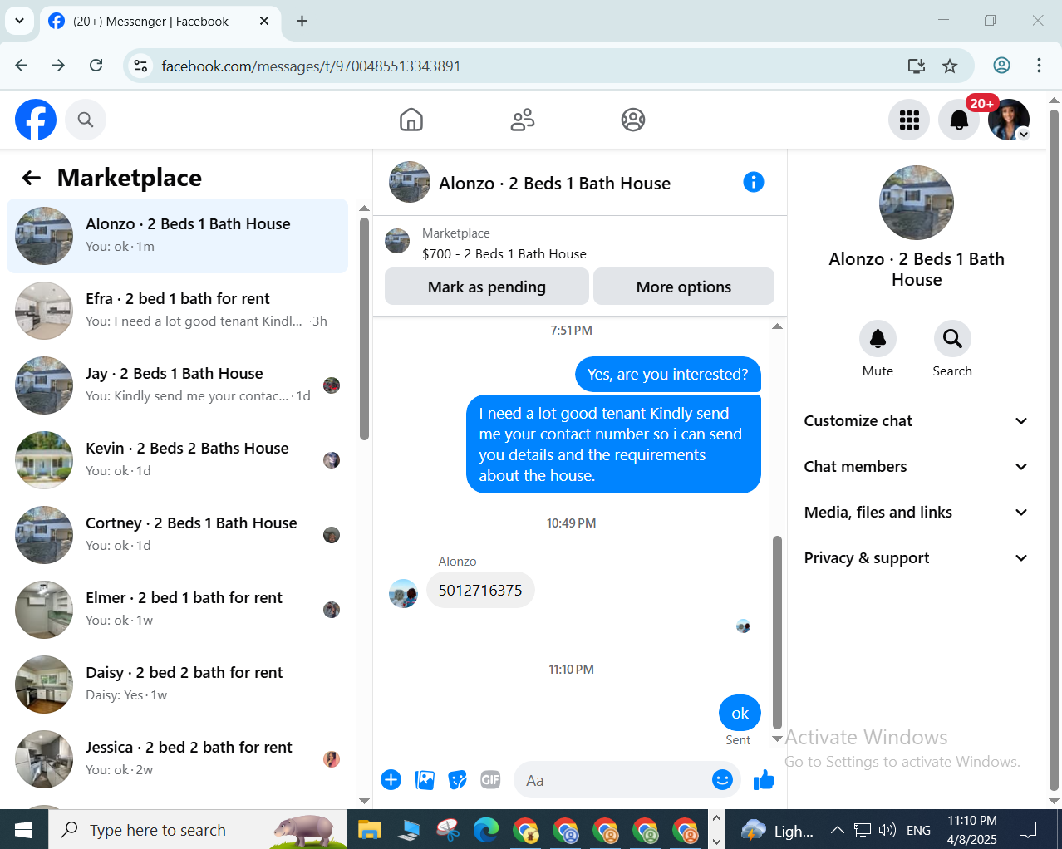This screenshot has width=1062, height=849.
Task: Click More options button
Action: (684, 287)
